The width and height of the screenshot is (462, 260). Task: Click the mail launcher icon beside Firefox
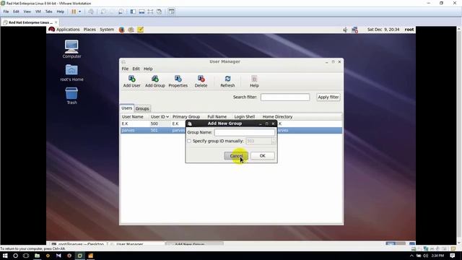131,30
